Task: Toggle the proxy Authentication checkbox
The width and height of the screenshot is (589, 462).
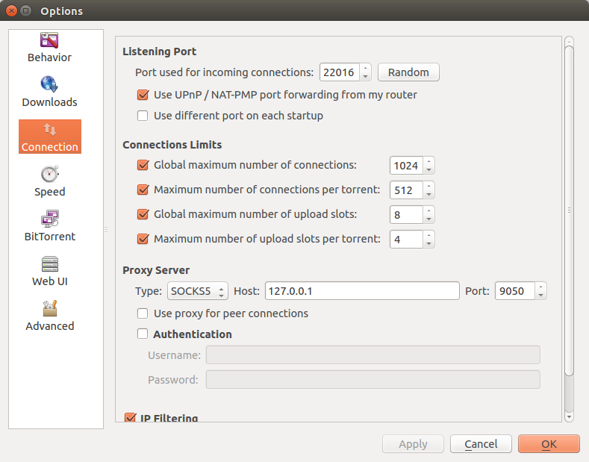Action: 143,334
